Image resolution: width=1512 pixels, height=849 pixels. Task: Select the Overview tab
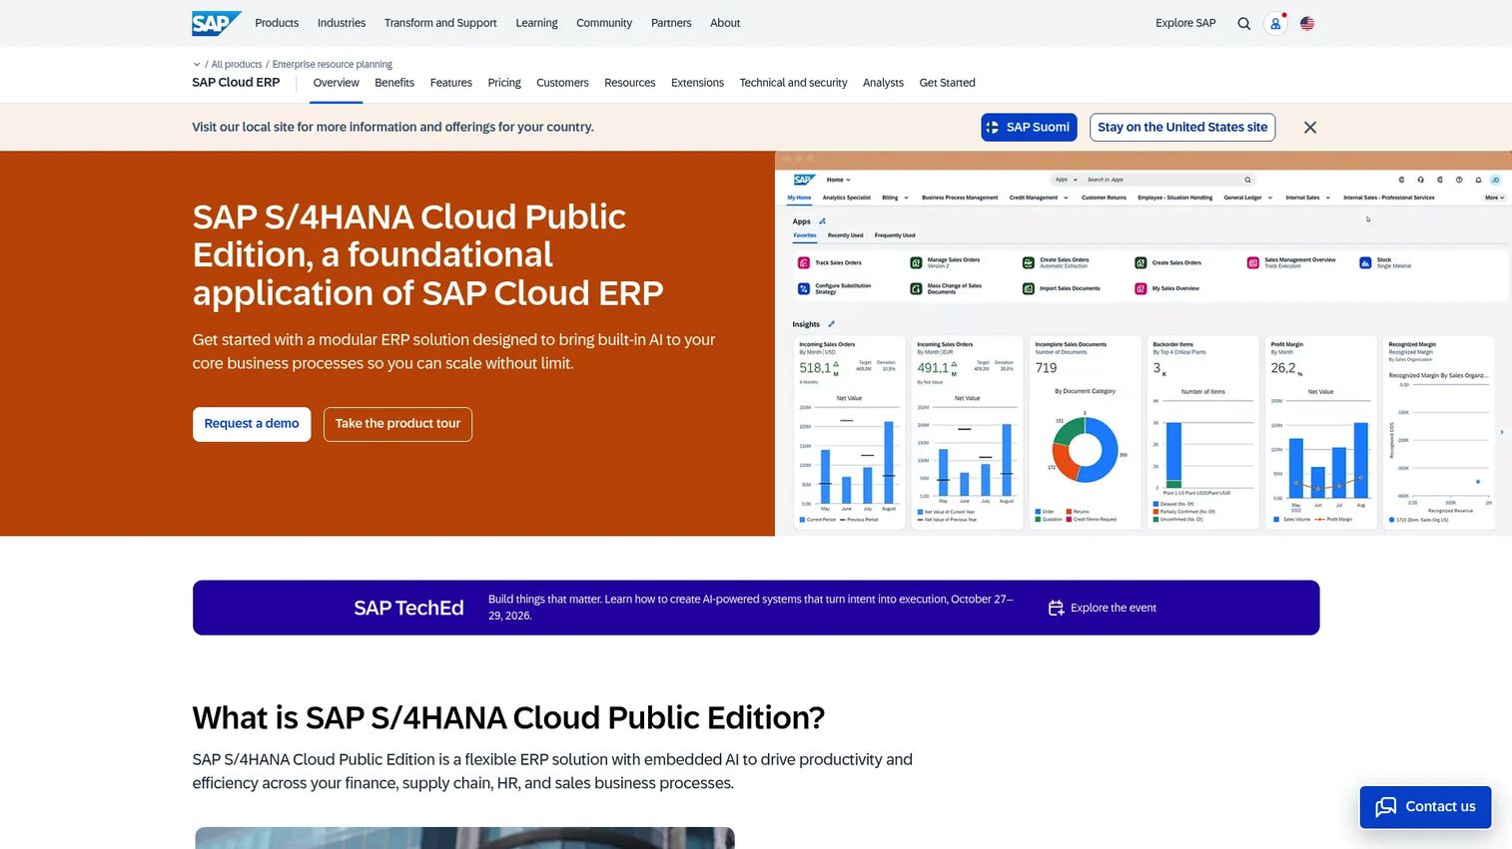[336, 83]
